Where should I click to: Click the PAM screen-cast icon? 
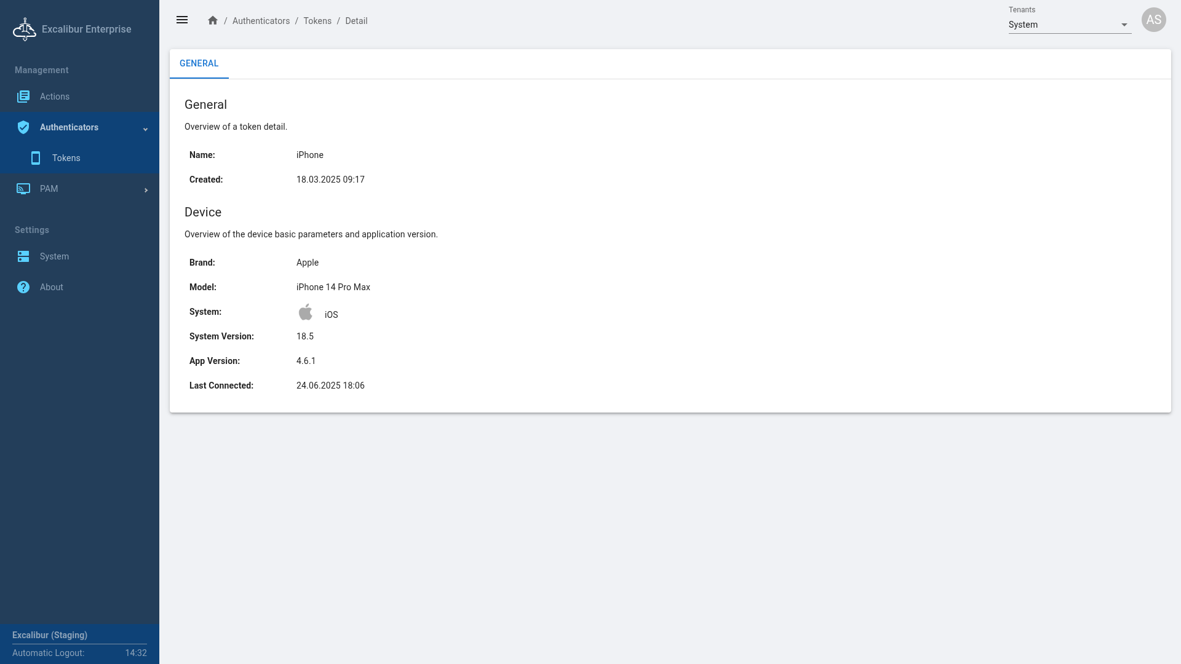pos(23,189)
